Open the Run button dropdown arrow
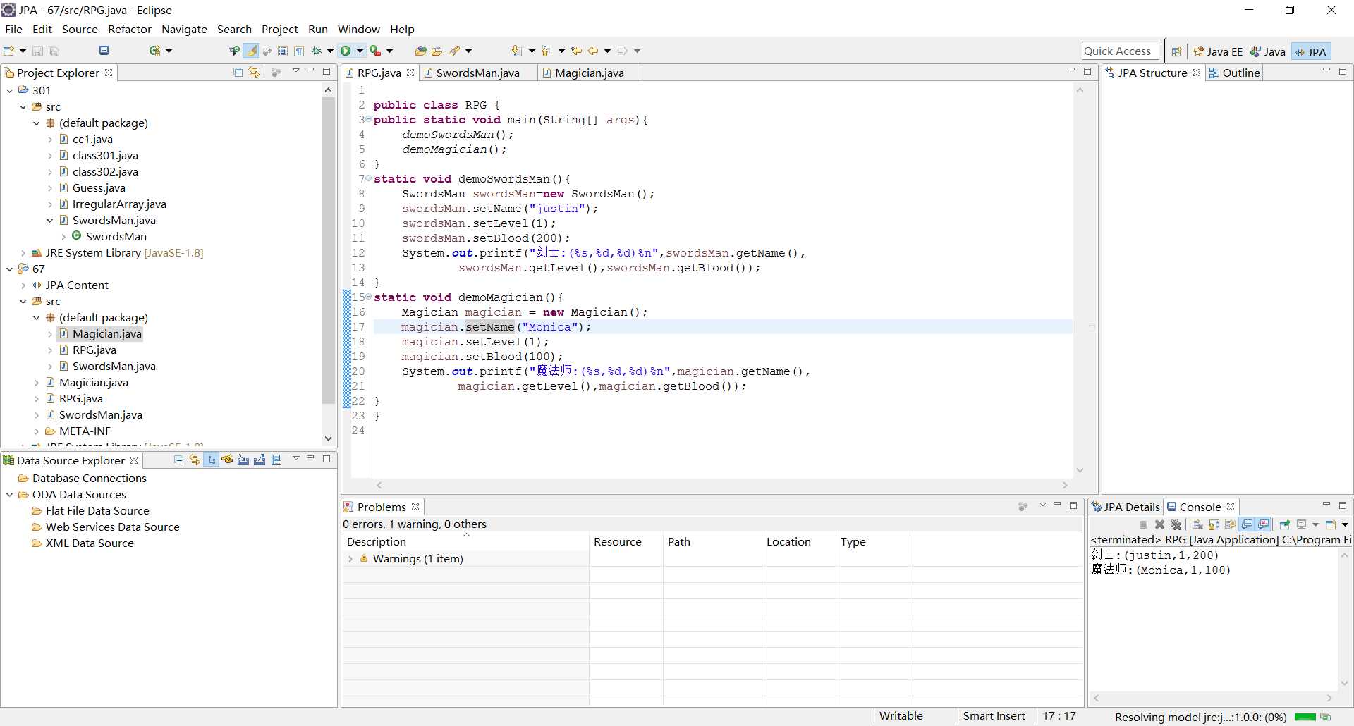Viewport: 1354px width, 726px height. point(360,51)
